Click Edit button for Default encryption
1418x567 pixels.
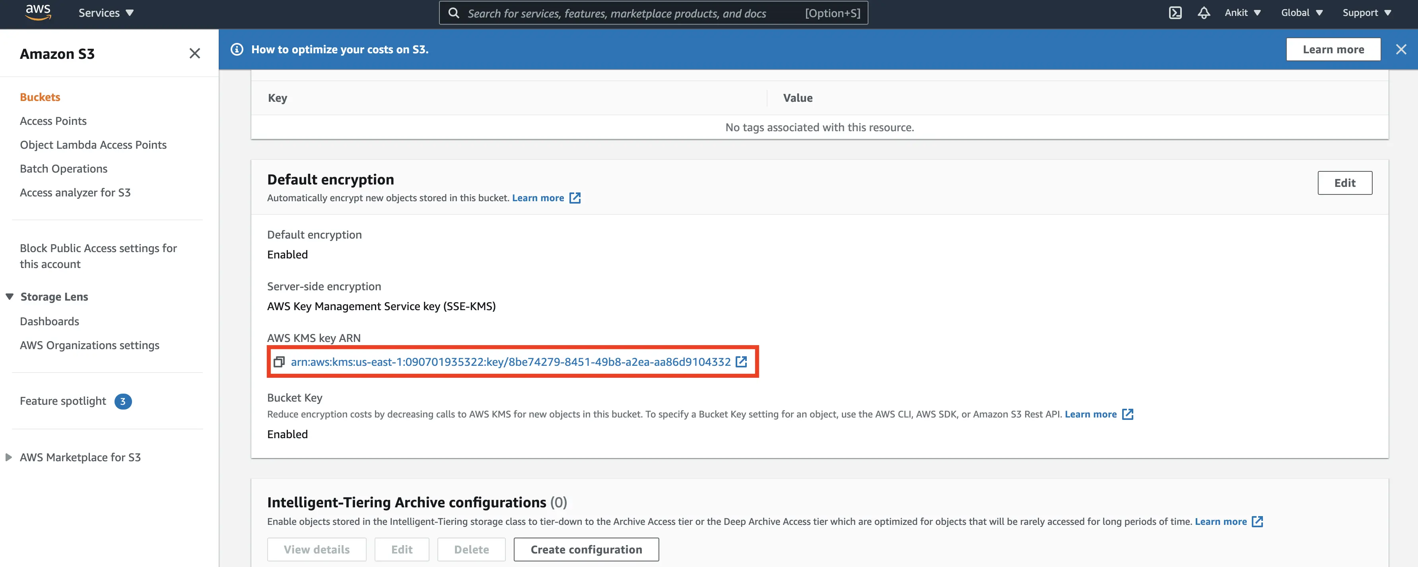tap(1344, 183)
